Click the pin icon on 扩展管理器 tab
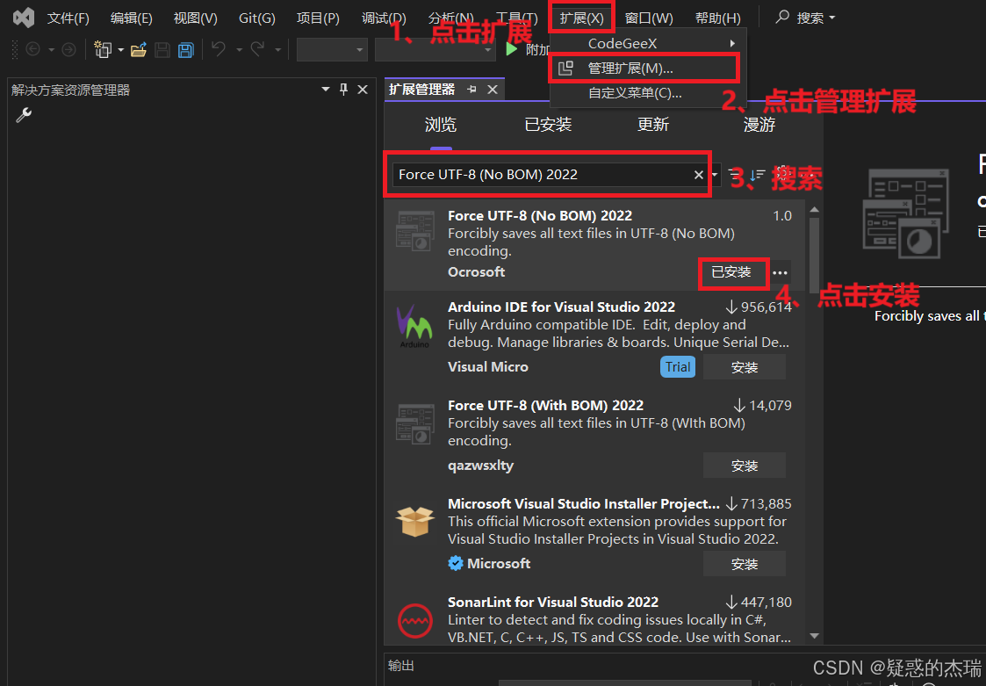The image size is (986, 686). [471, 90]
